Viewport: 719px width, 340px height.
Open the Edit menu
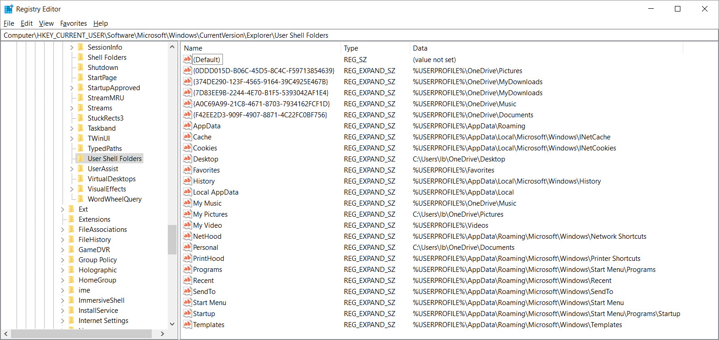pyautogui.click(x=27, y=23)
